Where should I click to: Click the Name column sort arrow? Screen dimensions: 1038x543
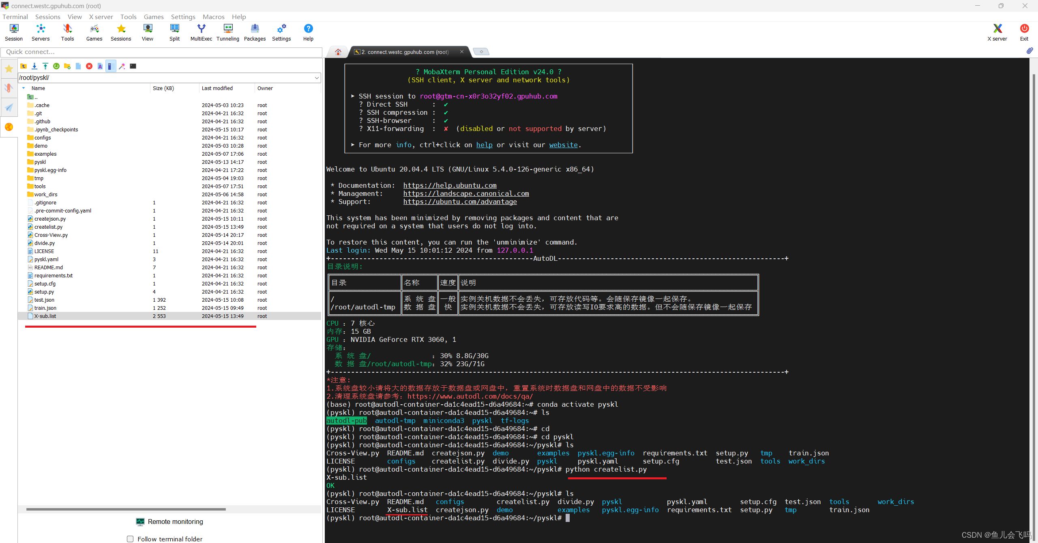click(23, 88)
